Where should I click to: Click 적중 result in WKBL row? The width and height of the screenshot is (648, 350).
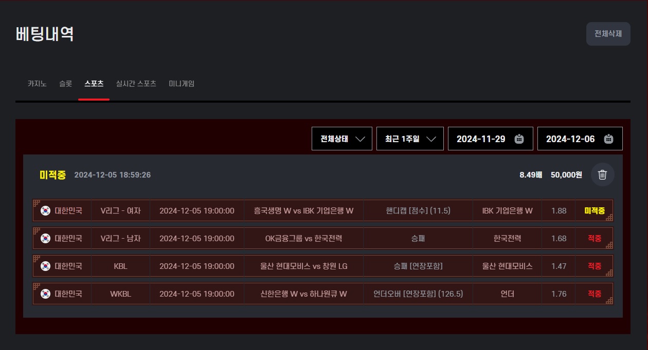(x=595, y=294)
